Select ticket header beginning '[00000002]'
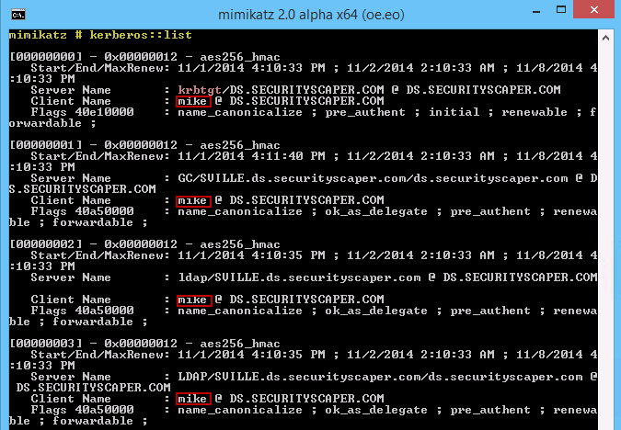 [x=145, y=244]
